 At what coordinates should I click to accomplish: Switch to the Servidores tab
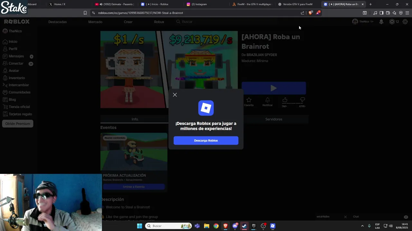pyautogui.click(x=274, y=119)
